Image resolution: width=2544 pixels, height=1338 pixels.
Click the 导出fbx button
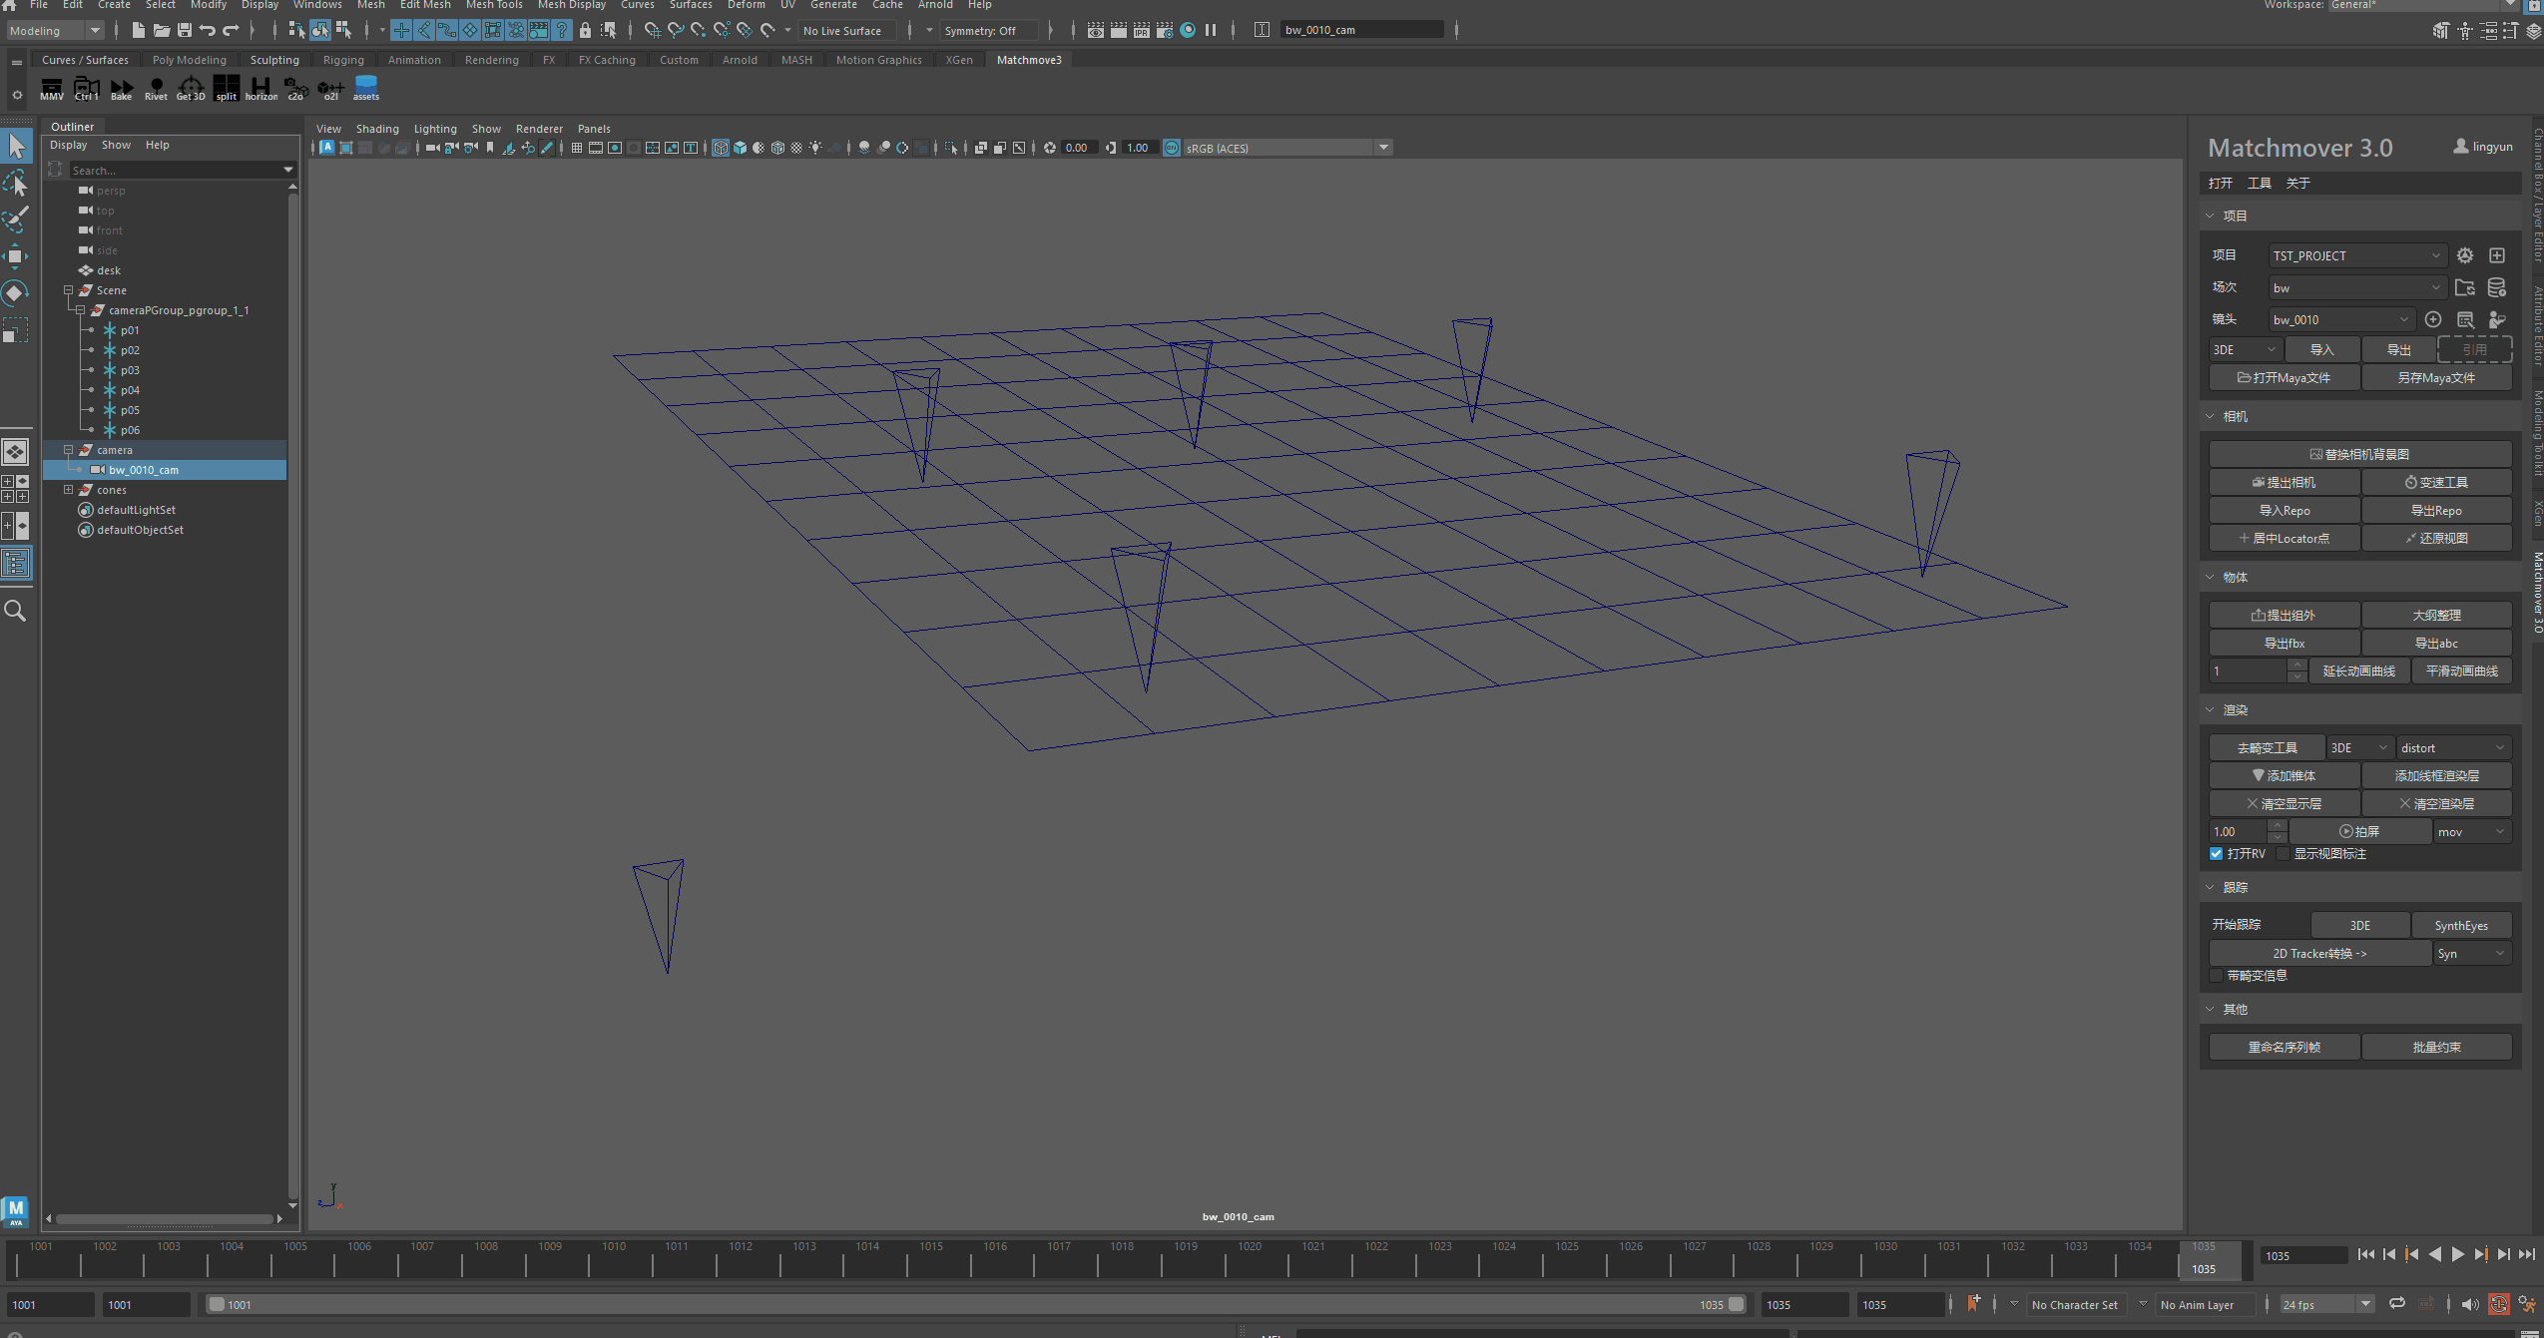click(2284, 644)
